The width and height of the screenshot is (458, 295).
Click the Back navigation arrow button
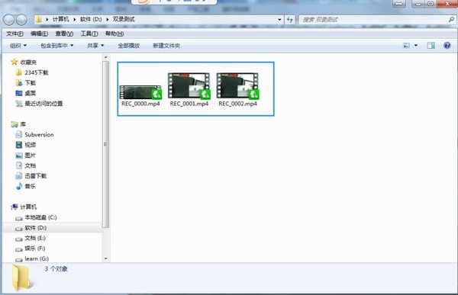pos(8,20)
